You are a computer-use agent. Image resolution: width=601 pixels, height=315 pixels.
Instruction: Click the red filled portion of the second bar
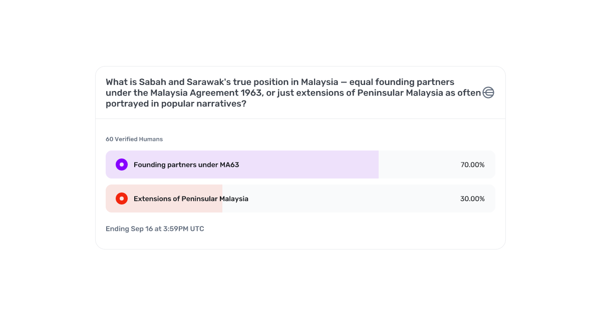tap(164, 198)
